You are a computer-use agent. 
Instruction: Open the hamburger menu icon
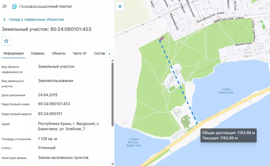point(4,6)
